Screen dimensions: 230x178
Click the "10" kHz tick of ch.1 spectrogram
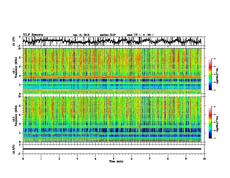pyautogui.click(x=20, y=49)
